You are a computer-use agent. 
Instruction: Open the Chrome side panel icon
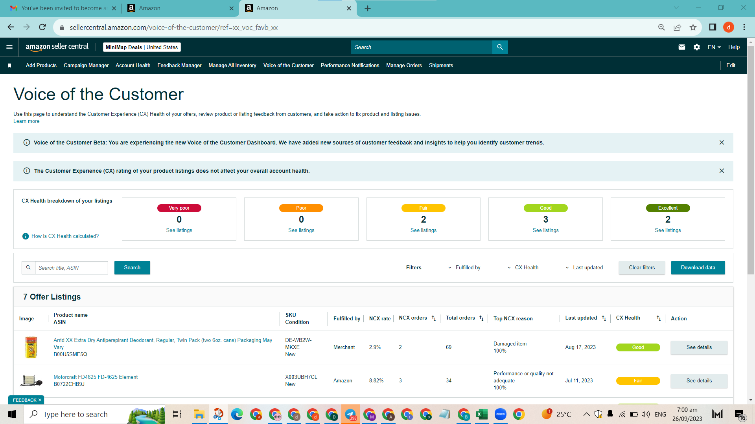pos(713,27)
